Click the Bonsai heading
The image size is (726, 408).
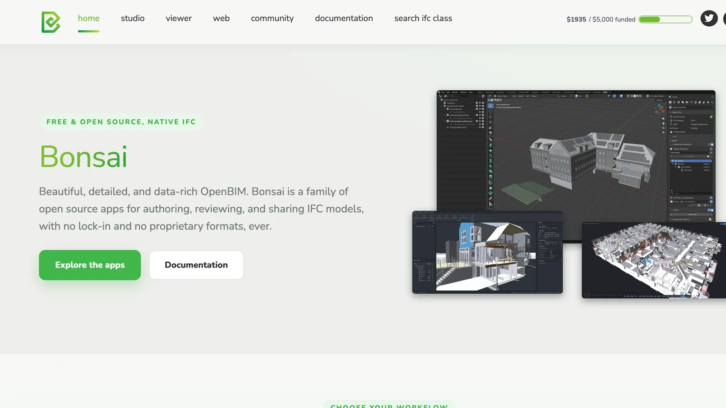point(83,157)
